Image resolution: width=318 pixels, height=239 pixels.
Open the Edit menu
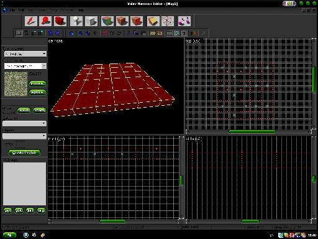click(x=21, y=10)
